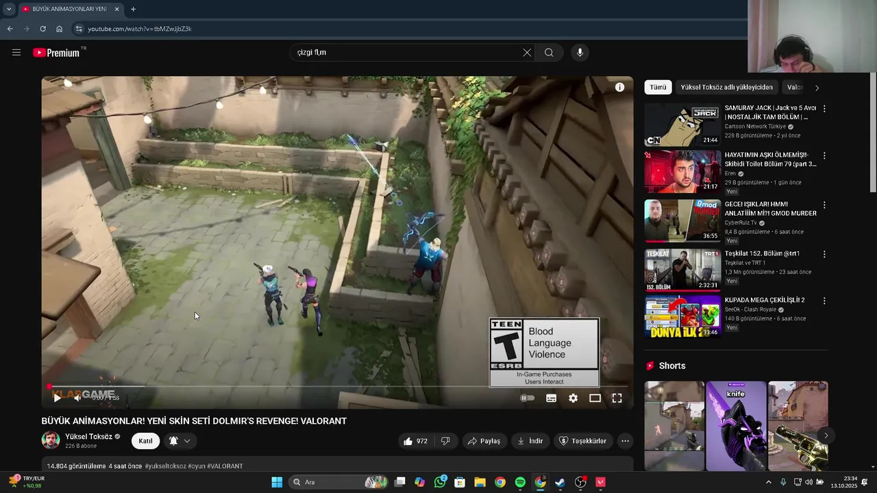
Task: Toggle subtitles in the player
Action: point(551,398)
